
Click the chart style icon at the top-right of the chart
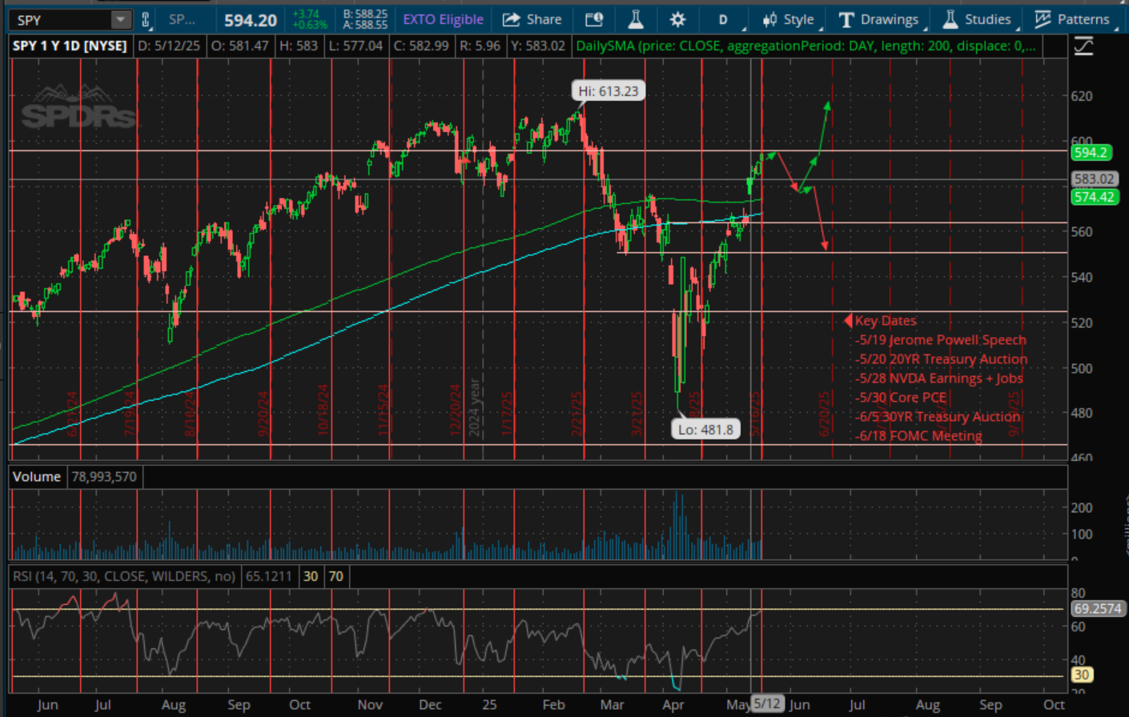[x=1084, y=46]
